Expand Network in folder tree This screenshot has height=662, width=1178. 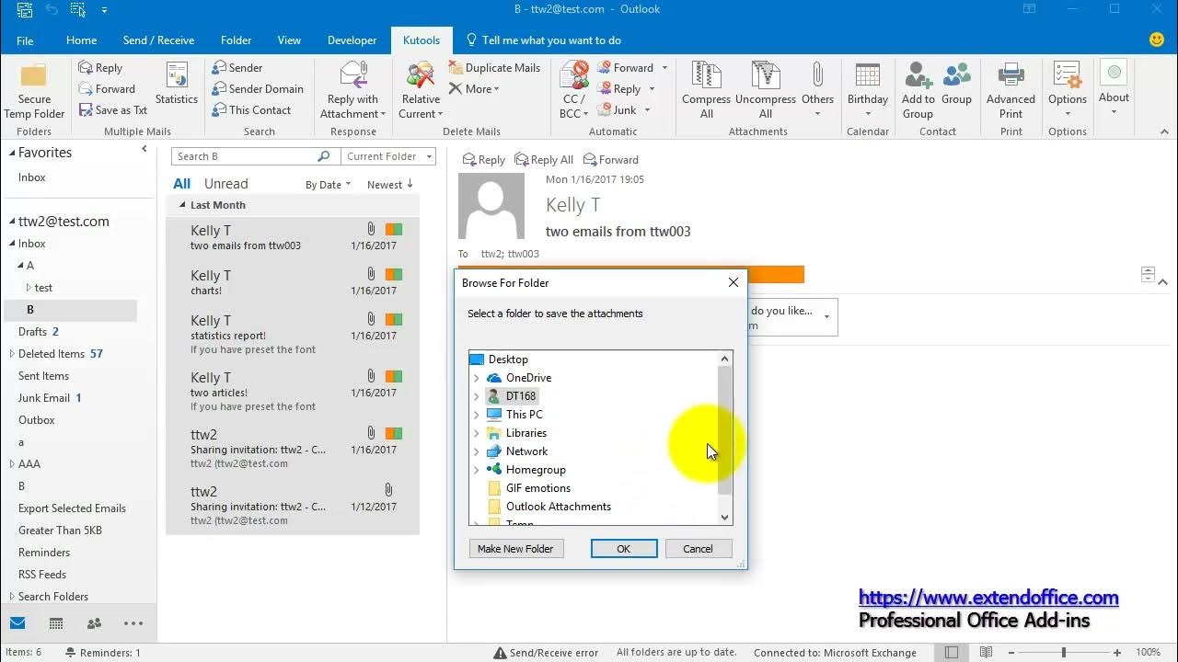tap(476, 451)
